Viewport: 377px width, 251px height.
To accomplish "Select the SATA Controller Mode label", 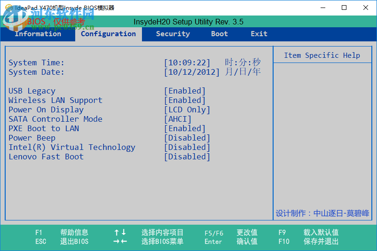I will point(55,119).
